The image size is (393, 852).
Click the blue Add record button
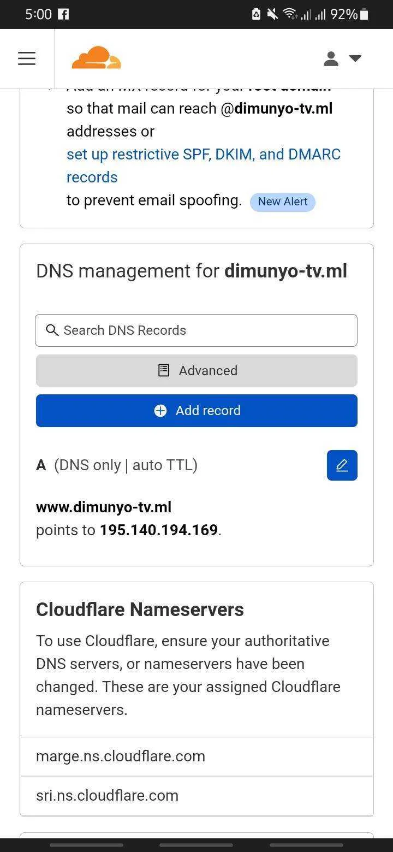[x=196, y=411]
